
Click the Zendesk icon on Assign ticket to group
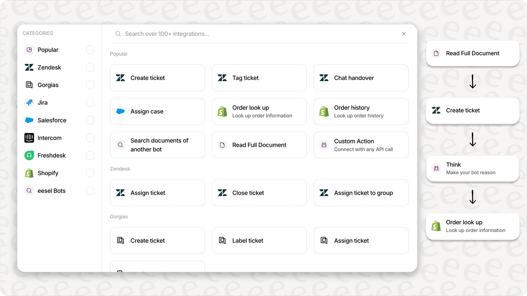pyautogui.click(x=324, y=193)
